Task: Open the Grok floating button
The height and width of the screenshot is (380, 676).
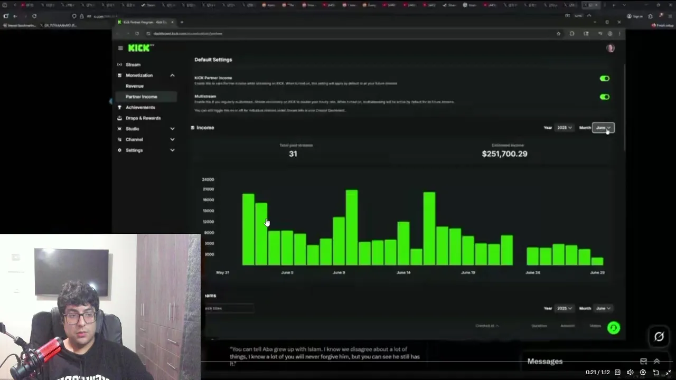Action: coord(659,336)
